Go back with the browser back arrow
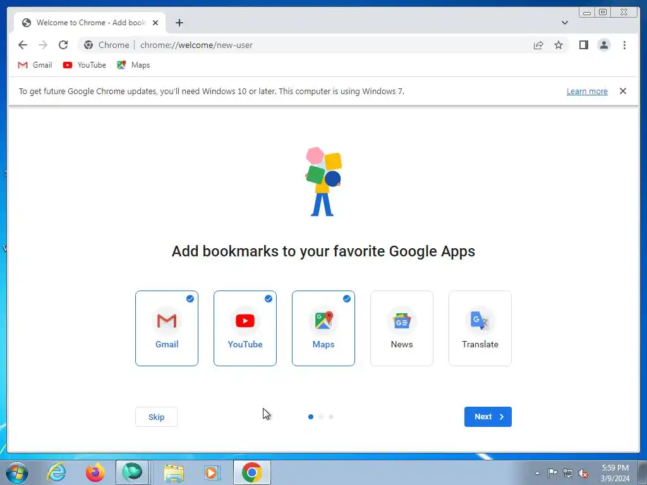Screen dimensions: 647x485 point(23,45)
